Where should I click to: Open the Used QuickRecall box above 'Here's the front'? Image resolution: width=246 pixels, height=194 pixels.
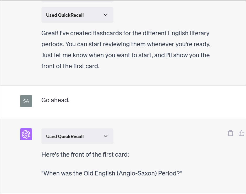77,136
